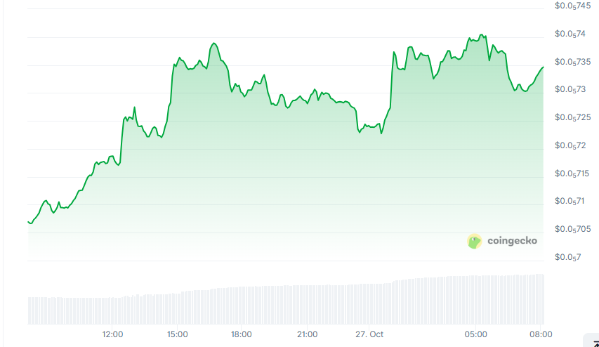Viewport: 599px width, 347px height.
Task: Click the 15:00 time axis label
Action: click(177, 334)
